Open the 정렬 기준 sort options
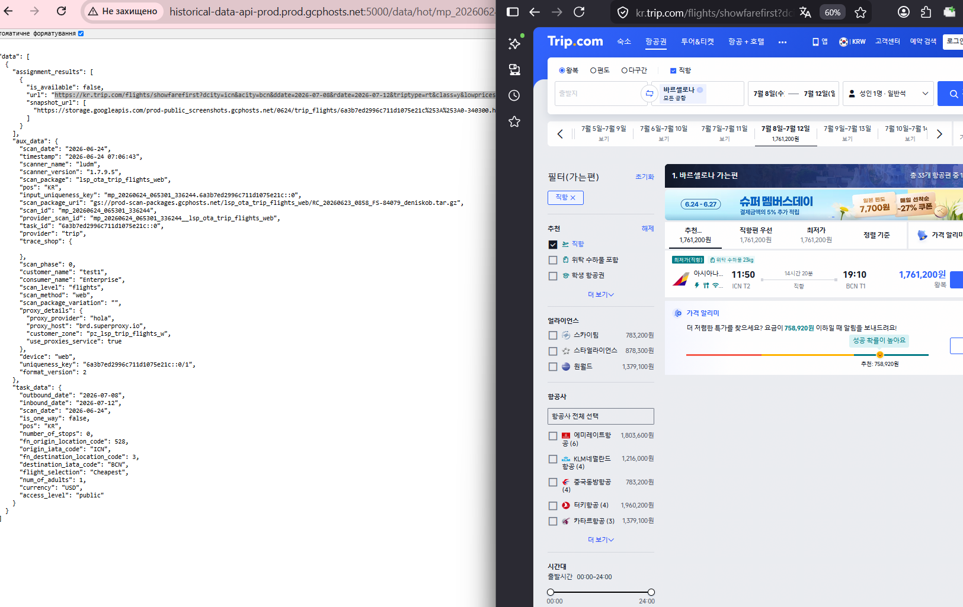Image resolution: width=963 pixels, height=607 pixels. point(876,235)
